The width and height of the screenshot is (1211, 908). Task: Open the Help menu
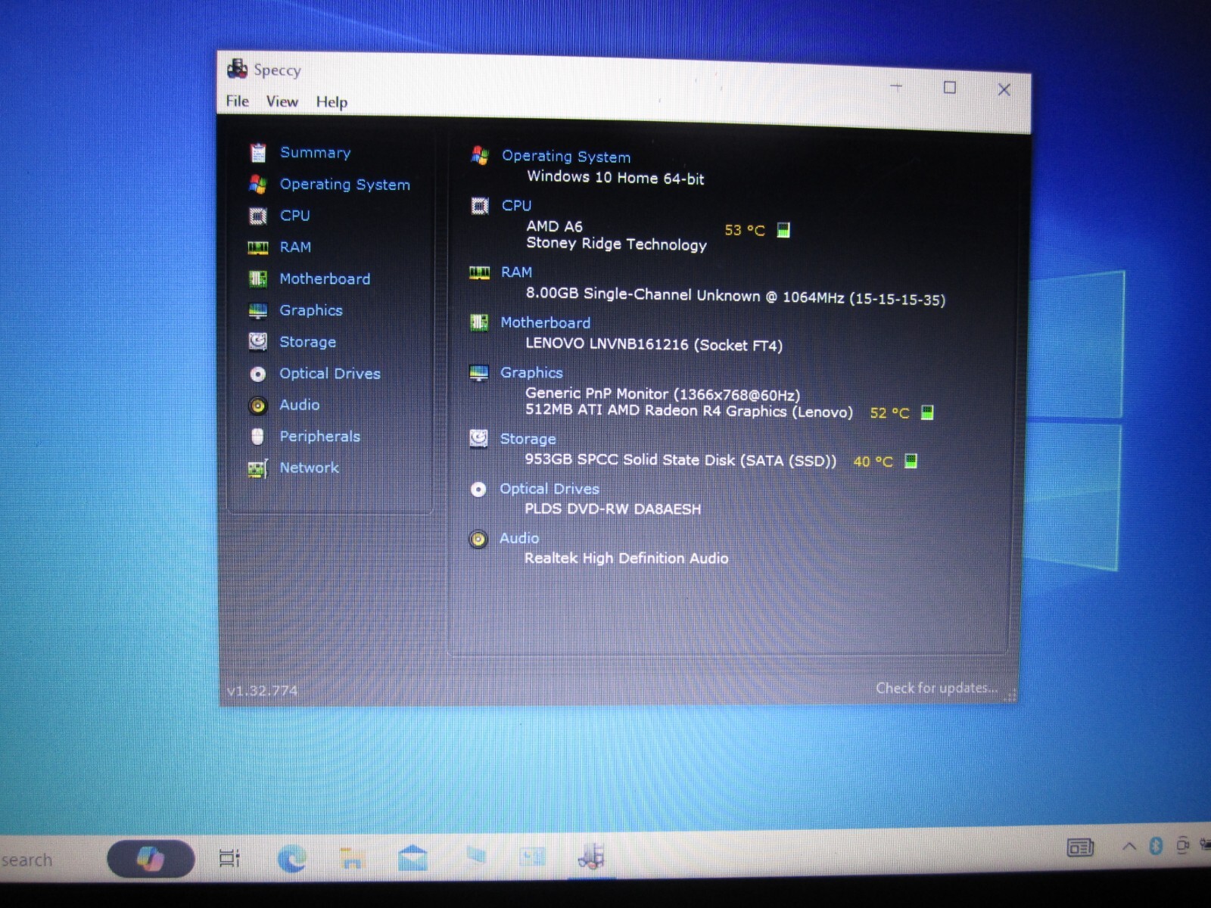(332, 102)
